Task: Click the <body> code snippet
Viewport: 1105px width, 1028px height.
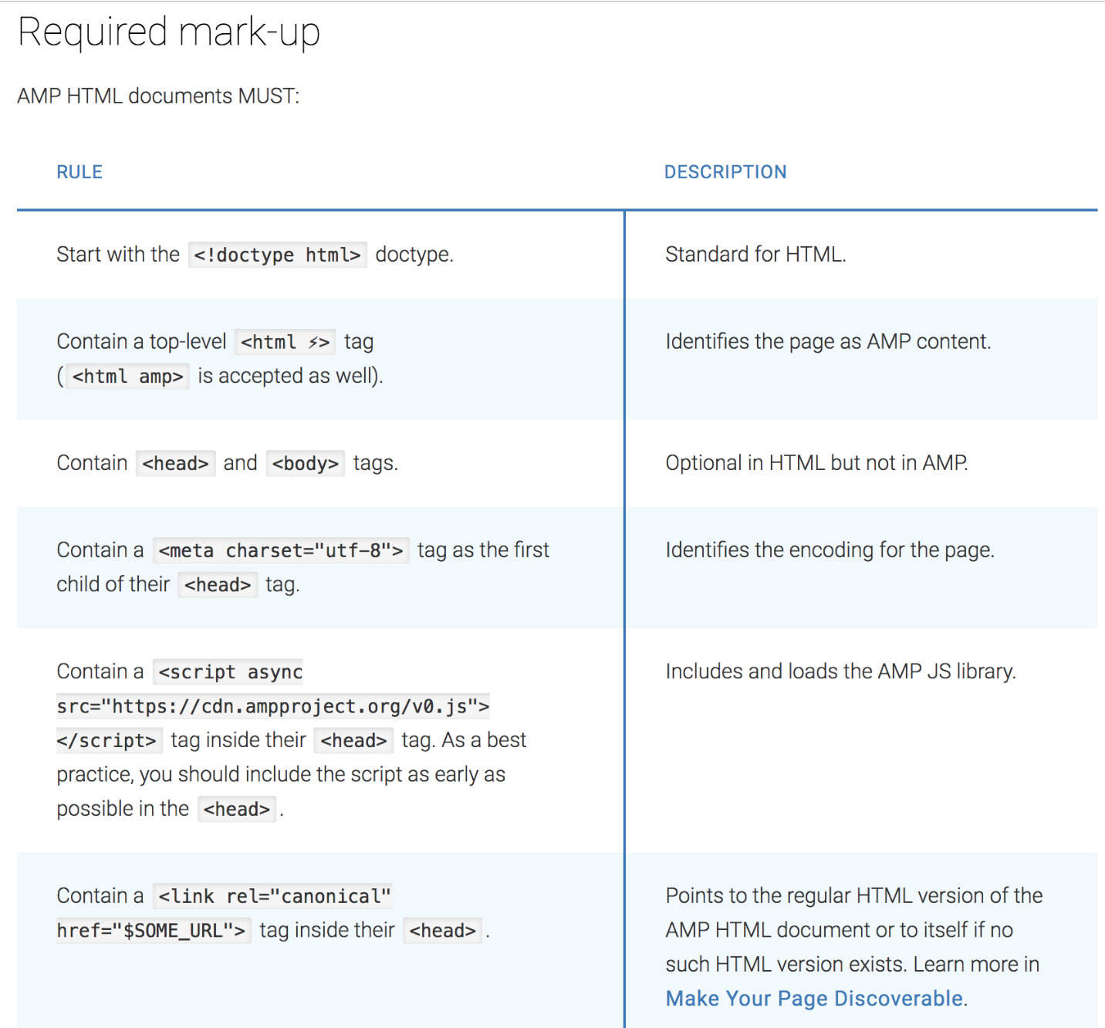Action: pyautogui.click(x=306, y=464)
